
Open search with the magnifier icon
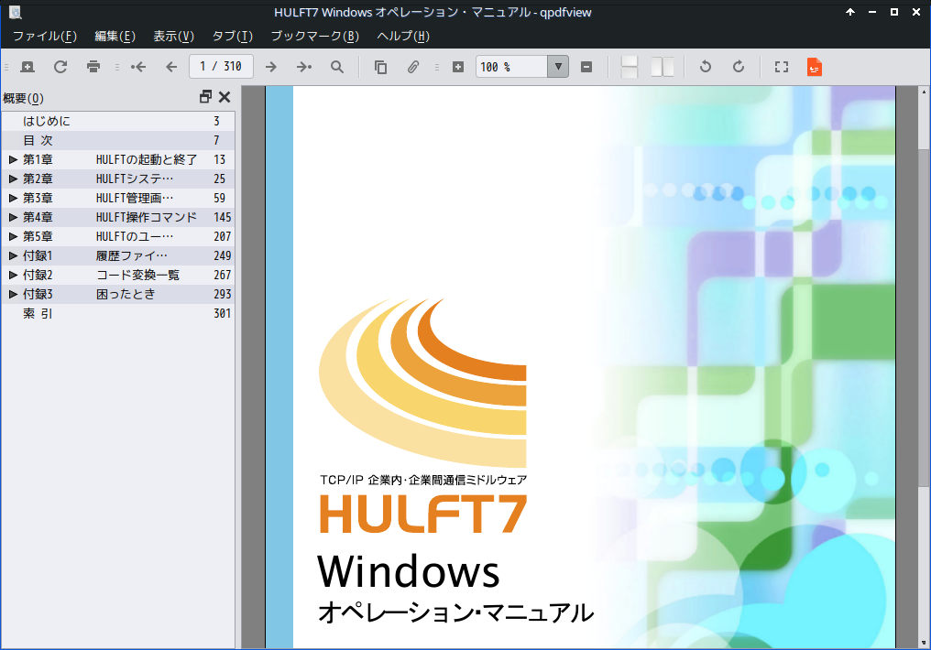(x=337, y=67)
